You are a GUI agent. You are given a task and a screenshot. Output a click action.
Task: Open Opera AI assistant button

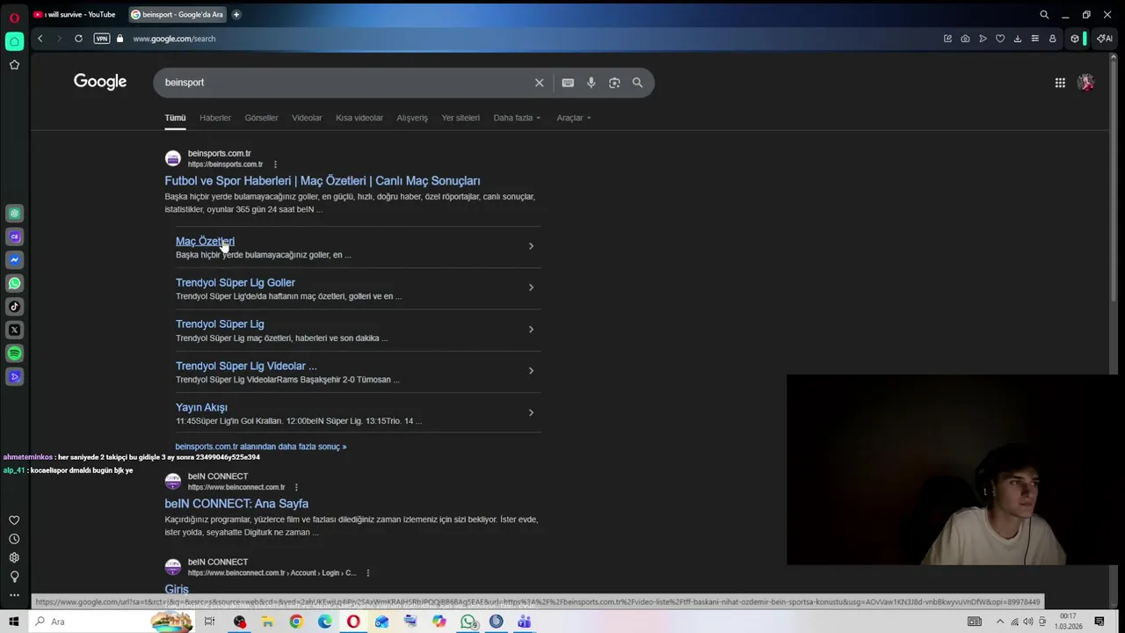point(1105,39)
